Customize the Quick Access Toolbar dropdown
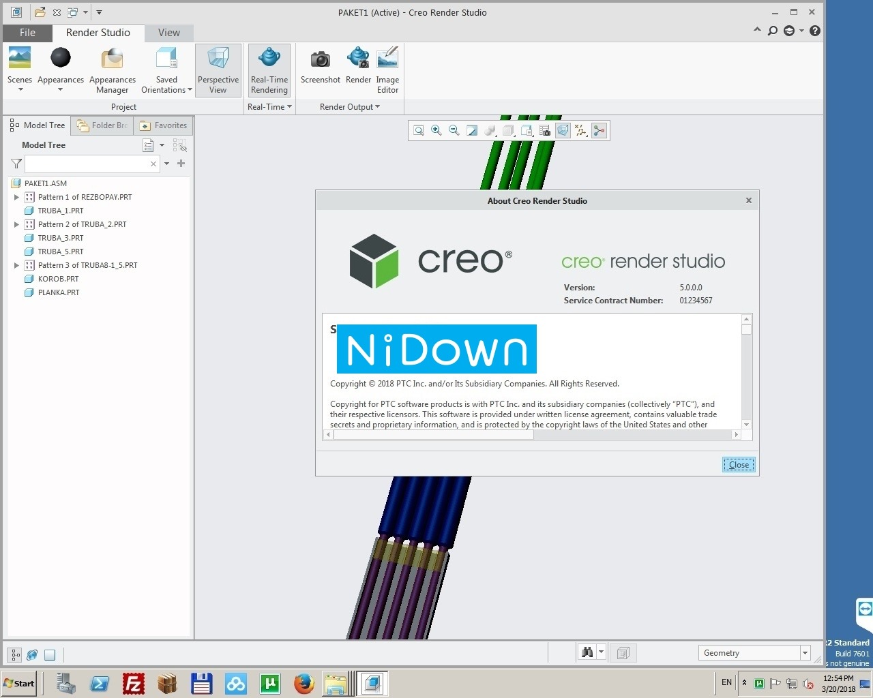This screenshot has height=698, width=873. click(99, 12)
